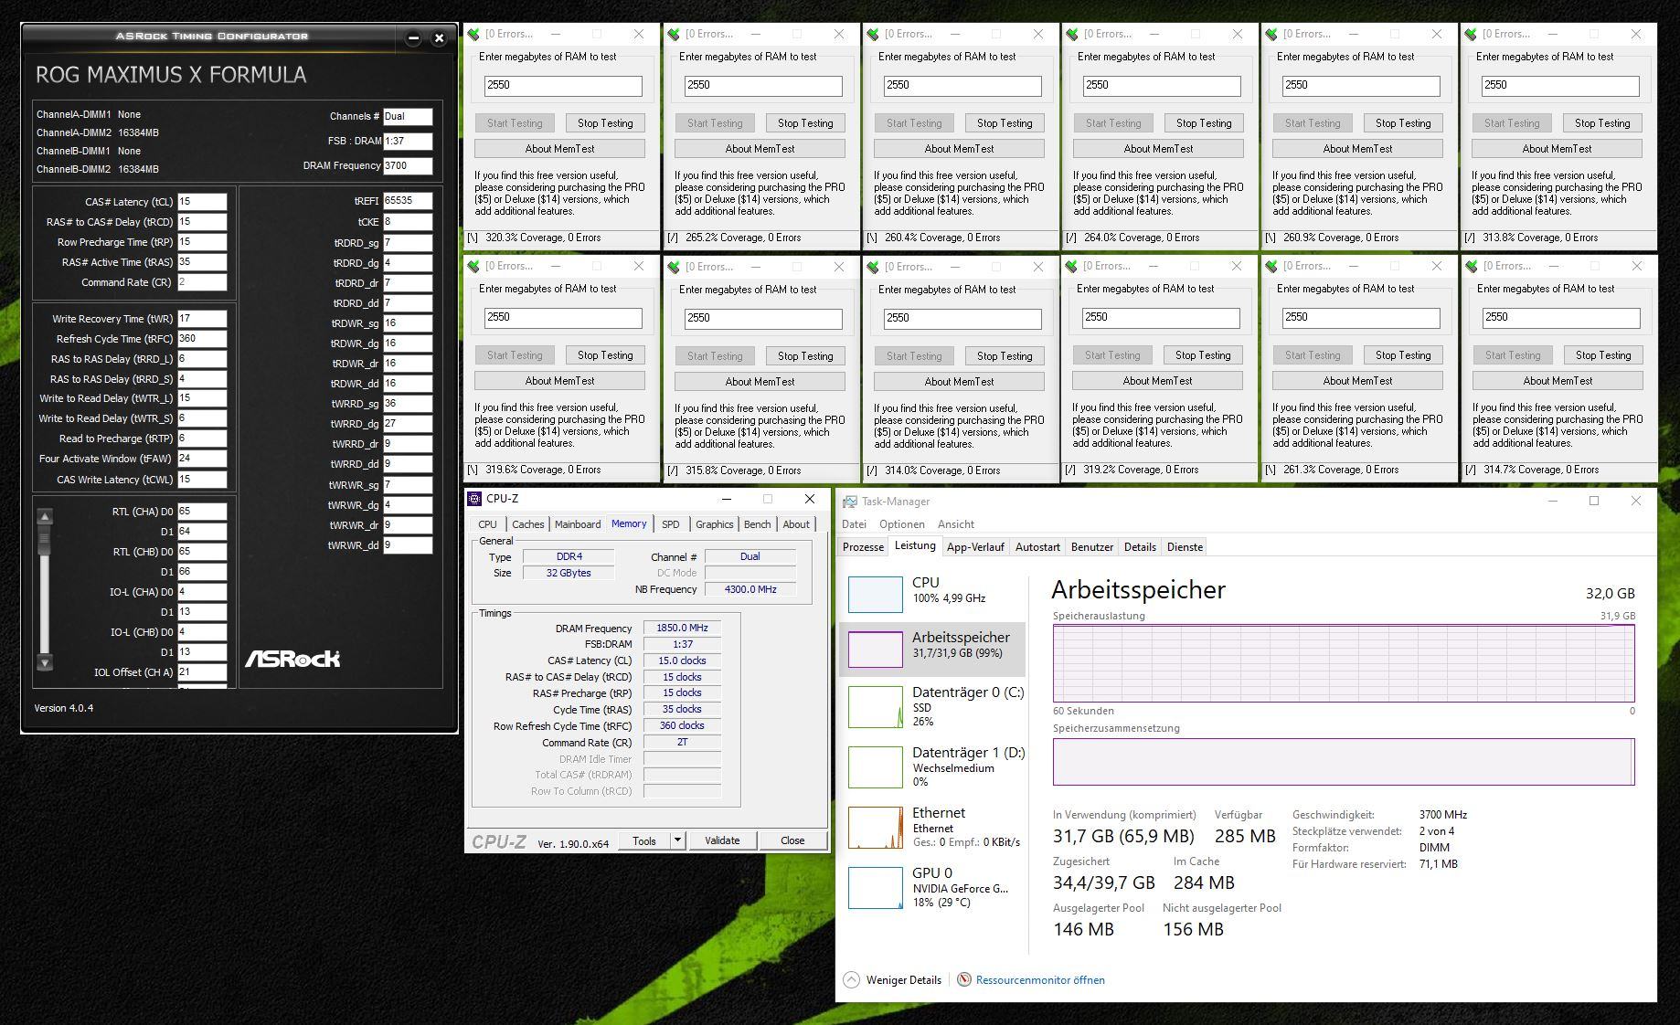
Task: Click the Refresh Cycle Time (tRFC) field
Action: (202, 339)
